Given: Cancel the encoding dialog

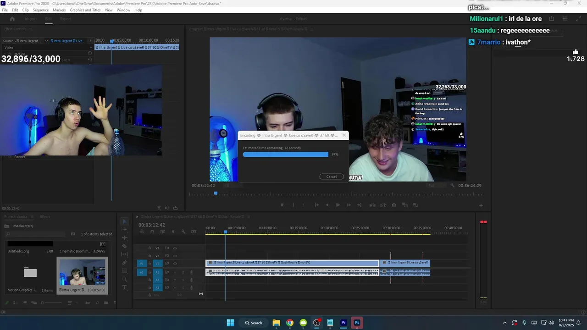Looking at the screenshot, I should pos(332,176).
